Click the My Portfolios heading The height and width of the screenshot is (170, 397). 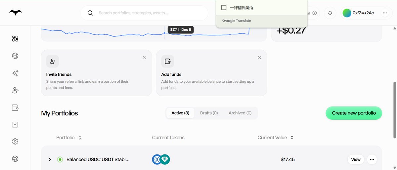point(60,113)
